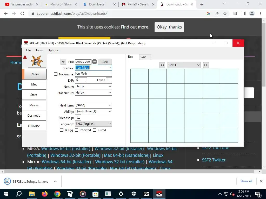
Task: Click the first slot in Box 1 grid
Action: 139,76
